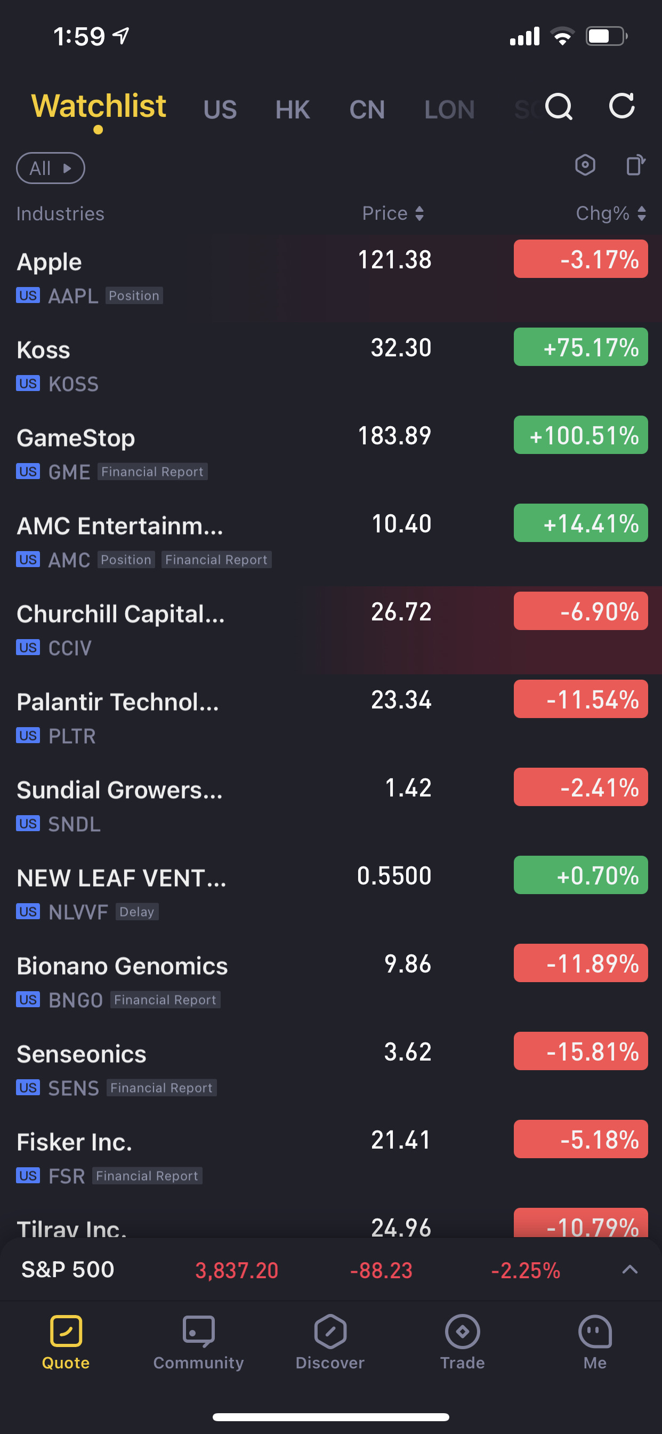This screenshot has width=662, height=1434.
Task: Tap the refresh quotes icon
Action: (621, 106)
